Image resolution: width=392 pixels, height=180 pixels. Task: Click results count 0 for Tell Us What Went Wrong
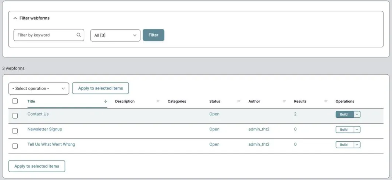pyautogui.click(x=295, y=144)
